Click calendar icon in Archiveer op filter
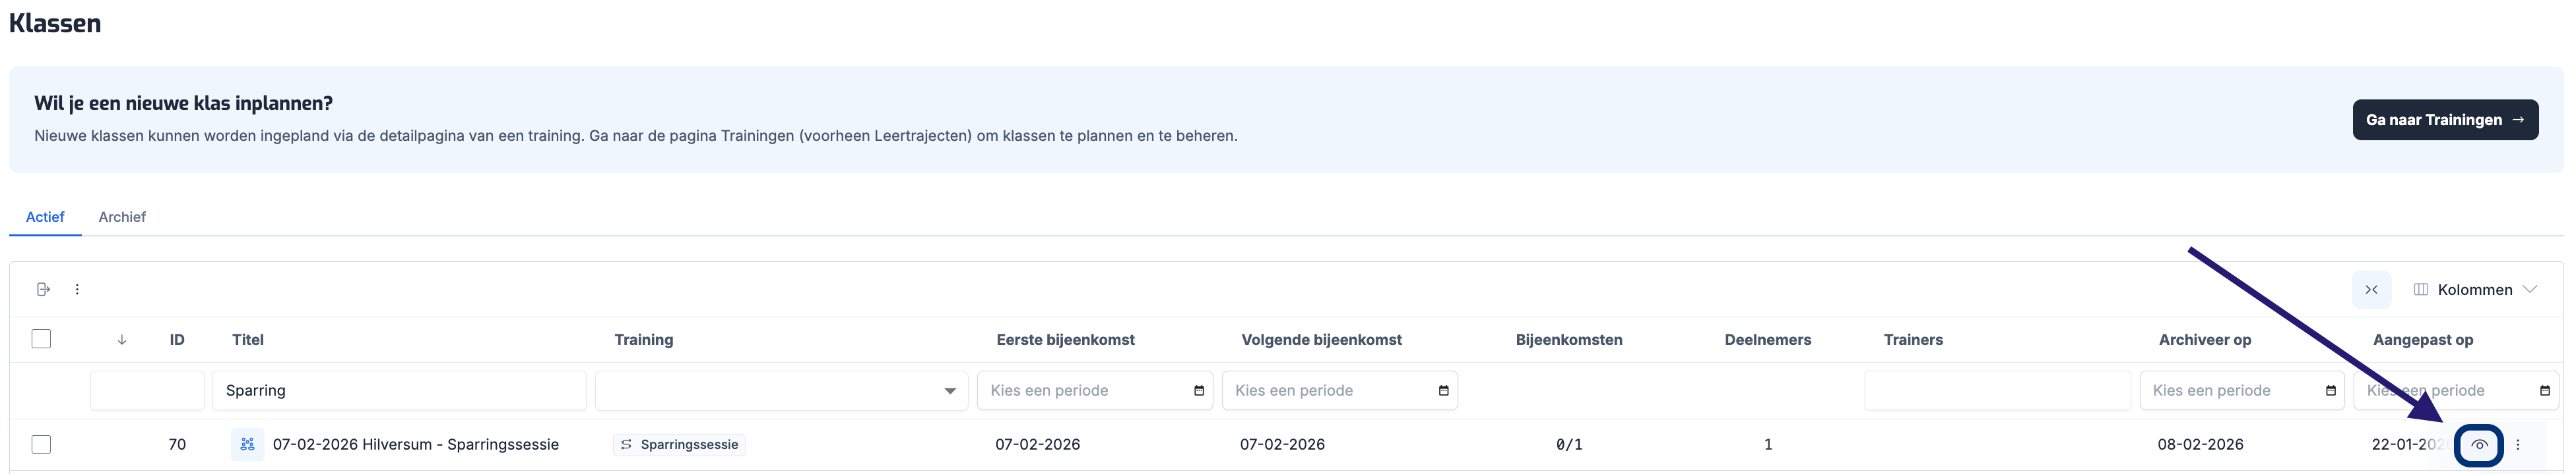 tap(2331, 391)
